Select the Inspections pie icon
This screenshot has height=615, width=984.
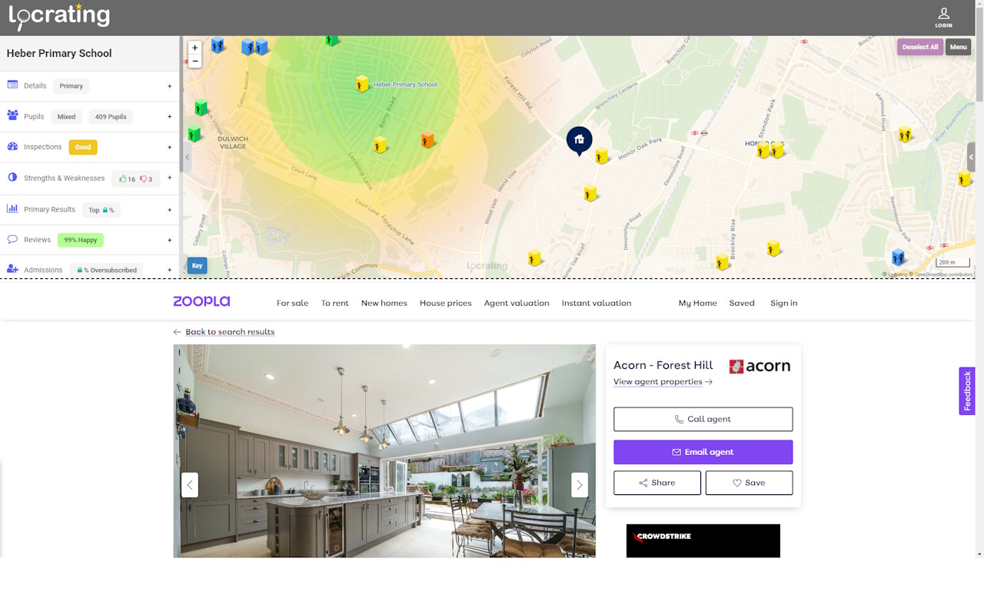click(11, 147)
